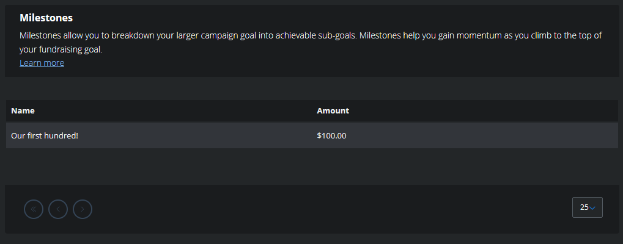Go to the previous page of milestones
623x244 pixels.
[x=58, y=209]
